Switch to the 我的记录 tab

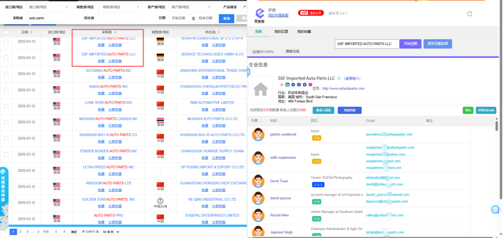click(281, 32)
